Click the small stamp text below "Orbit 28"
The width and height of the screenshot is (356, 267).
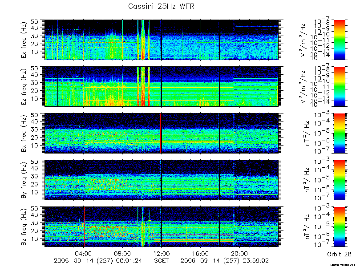[343, 265]
